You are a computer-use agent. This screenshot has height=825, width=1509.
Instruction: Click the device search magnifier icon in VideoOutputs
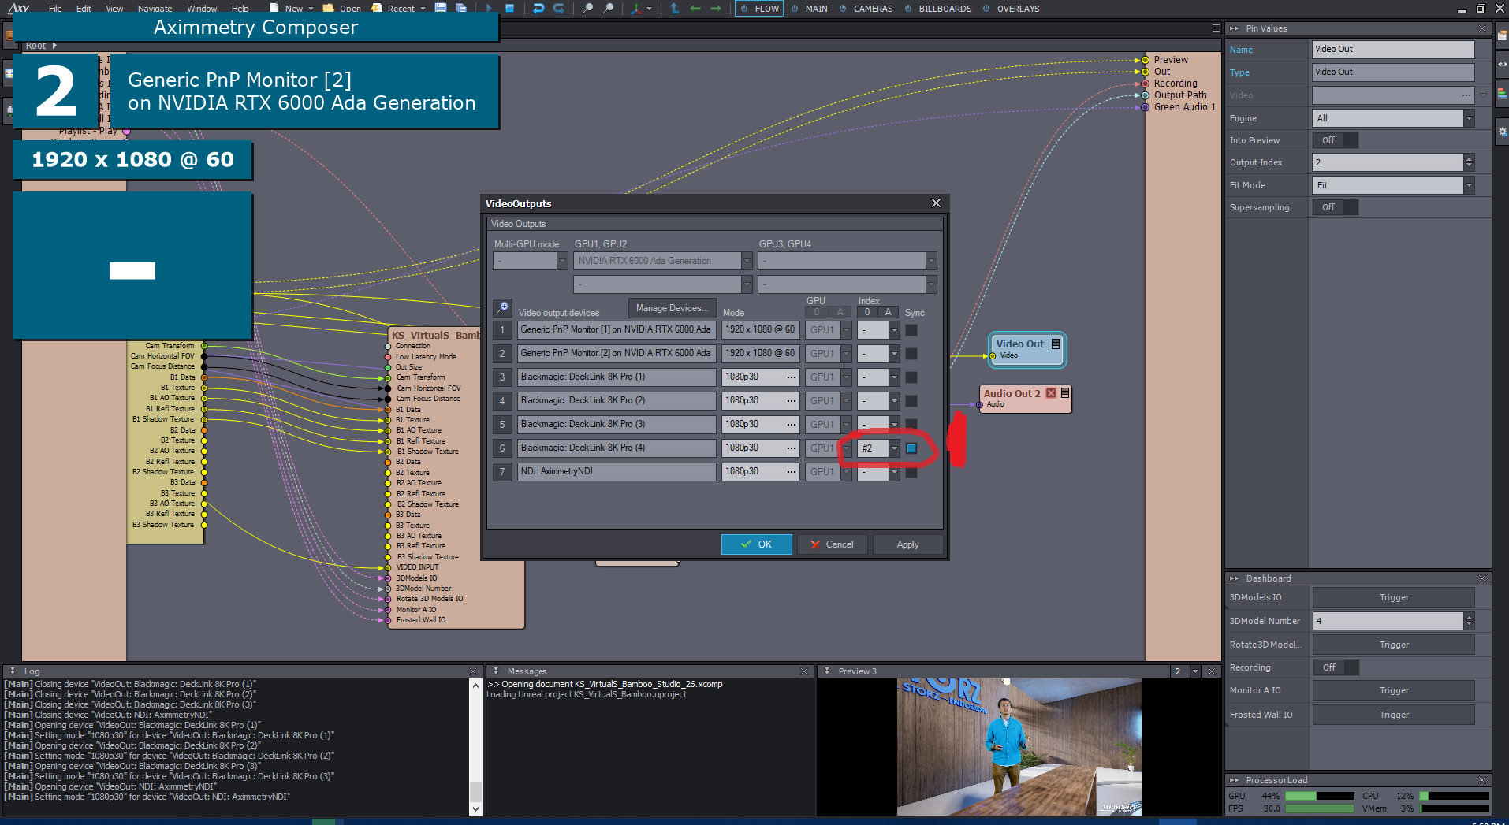coord(502,307)
